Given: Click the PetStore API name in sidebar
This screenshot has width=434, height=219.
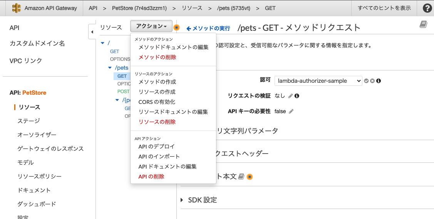Looking at the screenshot, I should click(x=34, y=93).
